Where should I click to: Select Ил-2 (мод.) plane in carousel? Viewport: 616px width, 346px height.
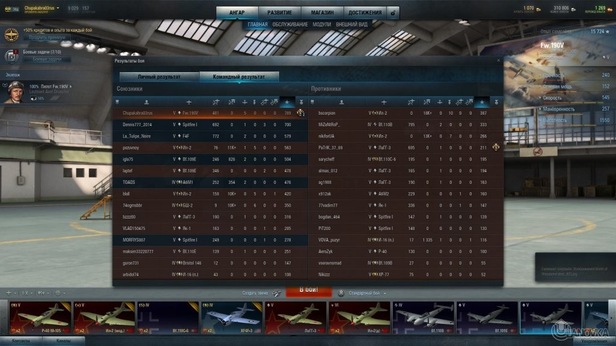tap(103, 317)
